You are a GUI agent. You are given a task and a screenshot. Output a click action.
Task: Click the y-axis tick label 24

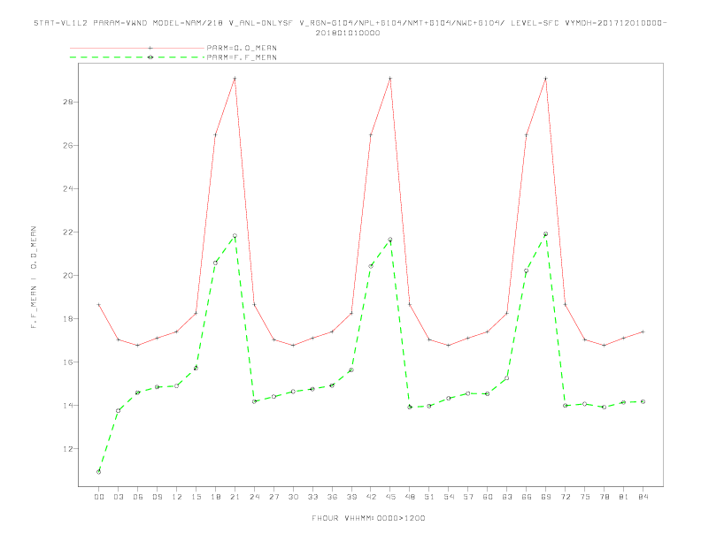point(68,188)
